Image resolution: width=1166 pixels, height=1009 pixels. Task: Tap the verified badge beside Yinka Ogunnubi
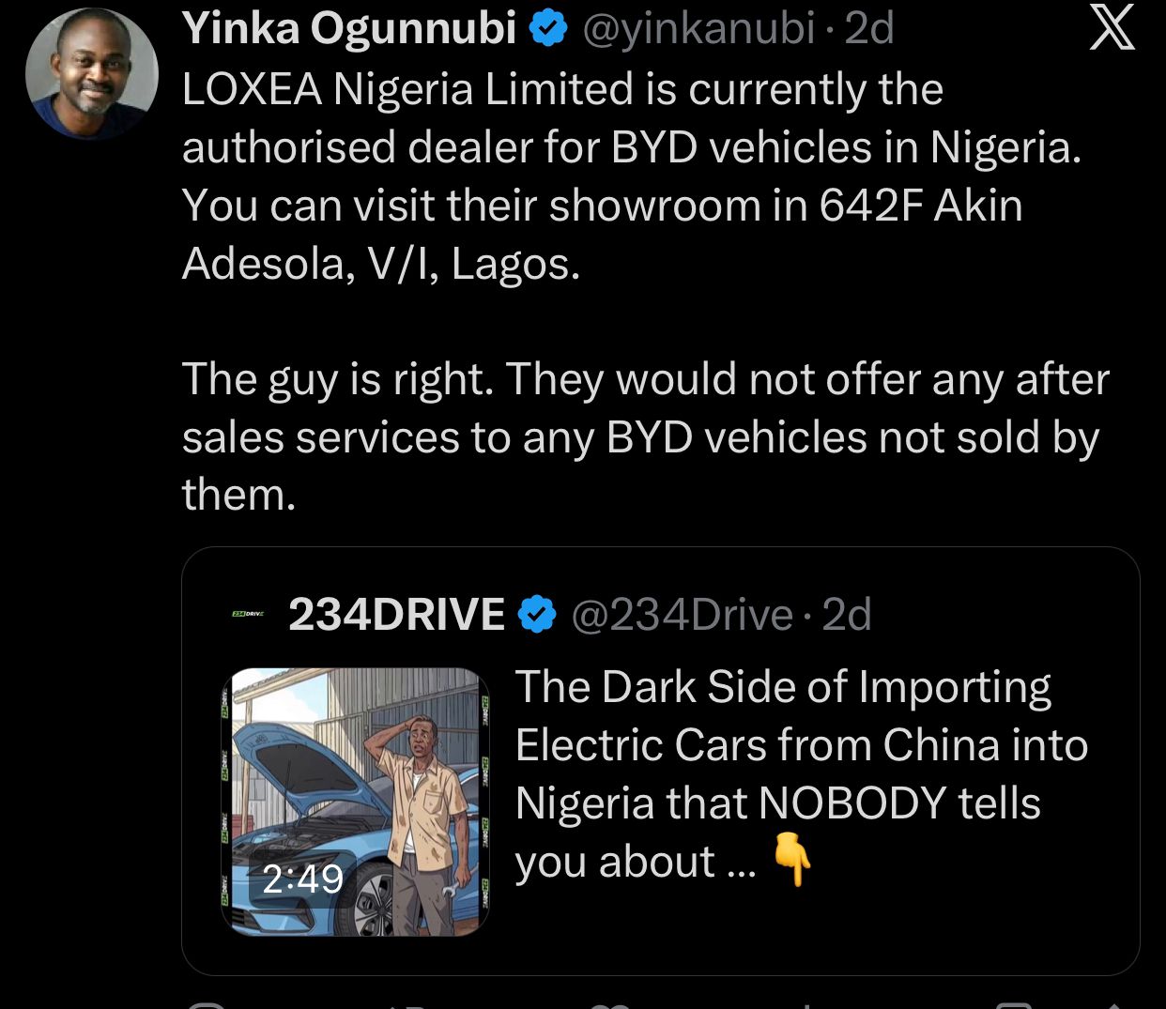pos(549,30)
